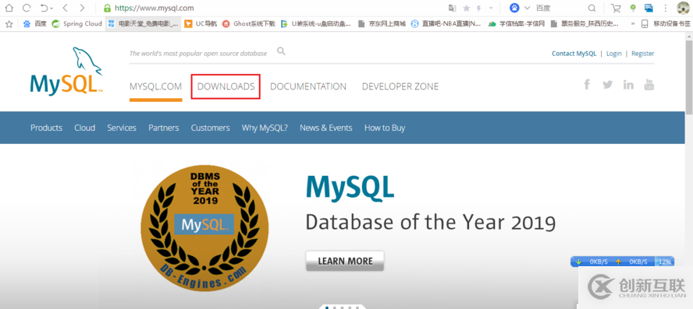Click the Login link

[x=614, y=54]
